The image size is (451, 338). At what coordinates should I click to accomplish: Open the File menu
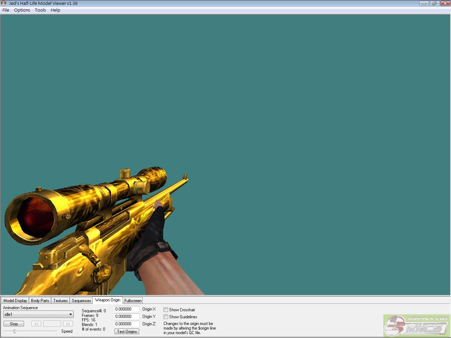6,10
